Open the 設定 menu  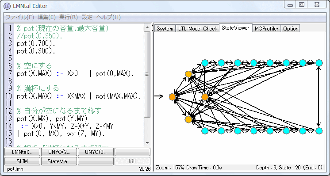(x=87, y=17)
